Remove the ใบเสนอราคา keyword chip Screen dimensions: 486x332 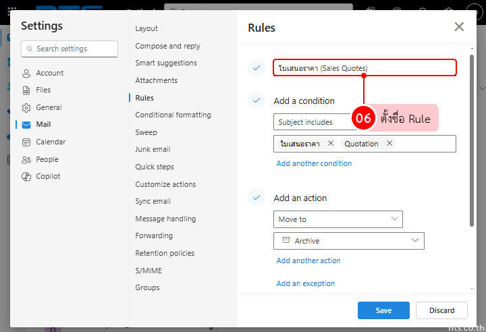click(x=331, y=143)
